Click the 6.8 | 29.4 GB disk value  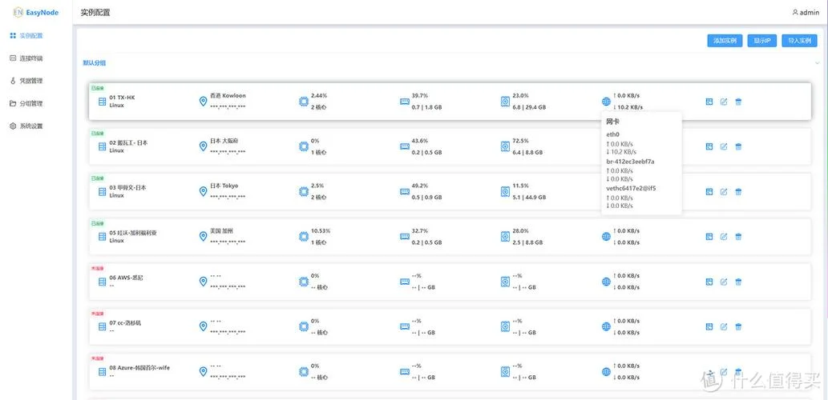[x=529, y=107]
